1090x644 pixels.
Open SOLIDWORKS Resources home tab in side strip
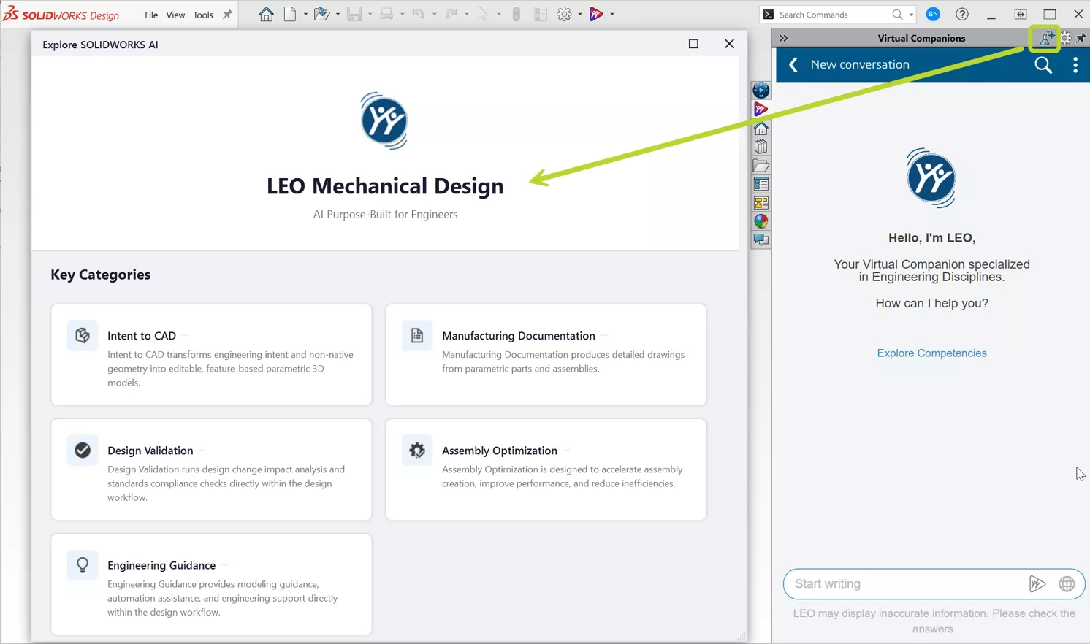pyautogui.click(x=761, y=129)
